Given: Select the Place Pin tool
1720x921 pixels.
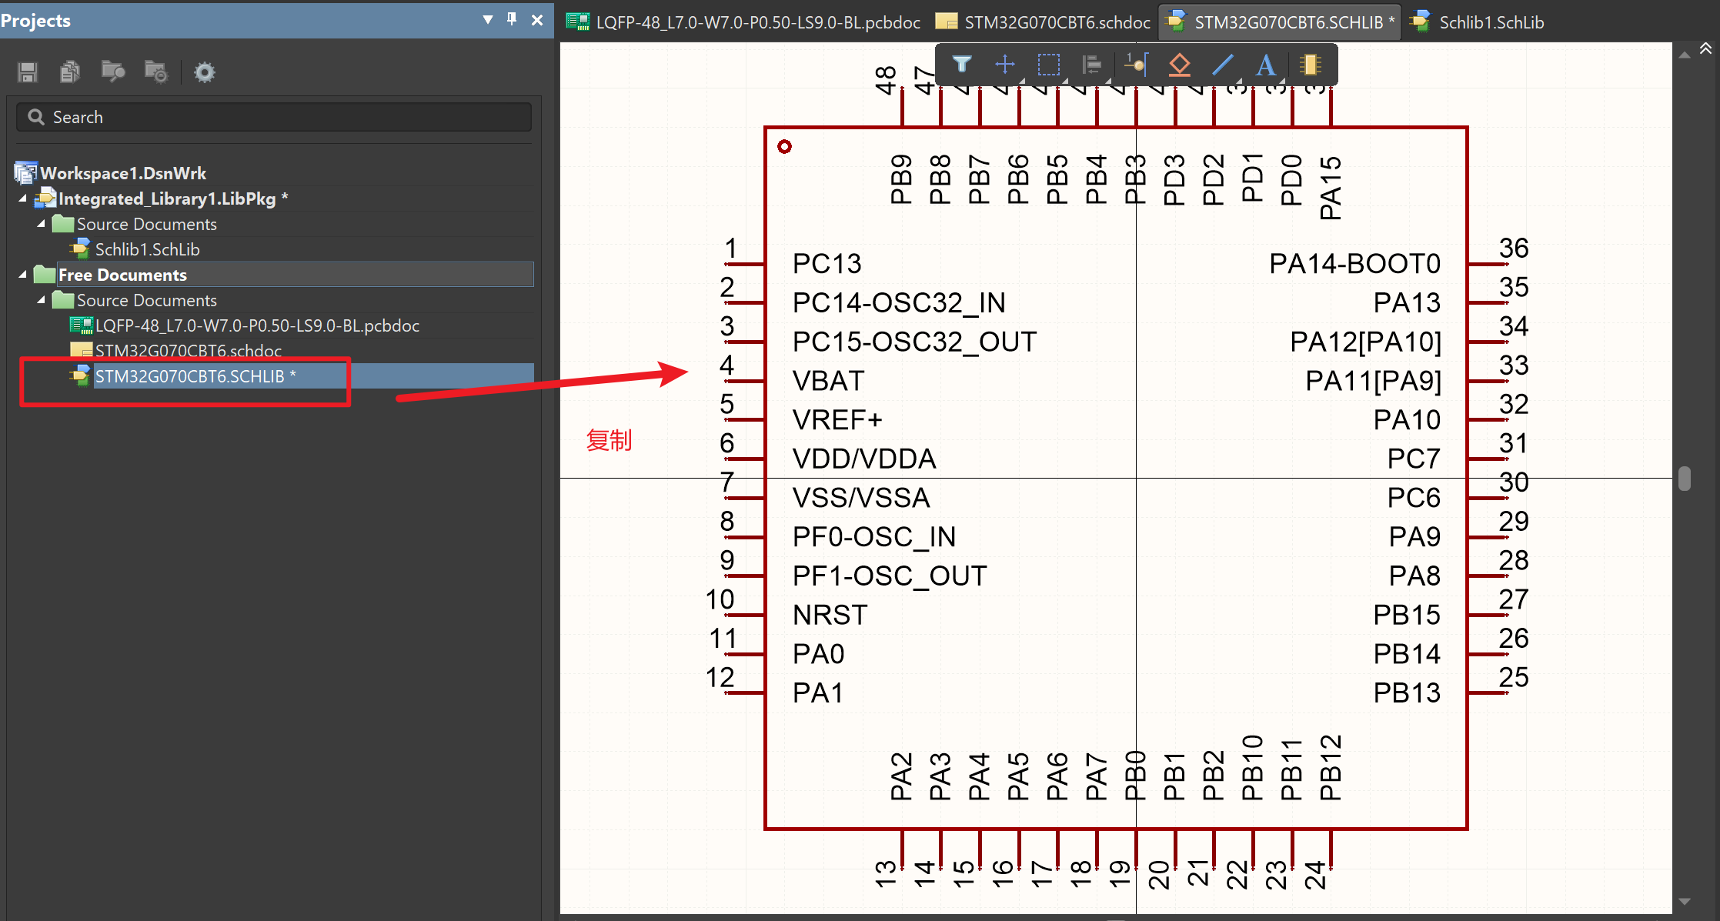Looking at the screenshot, I should [1136, 65].
